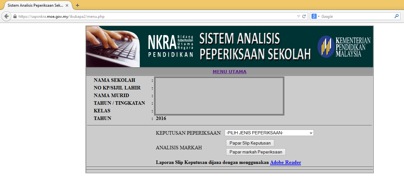Open URL history dropdown arrow in address bar
This screenshot has width=404, height=191.
click(x=298, y=16)
